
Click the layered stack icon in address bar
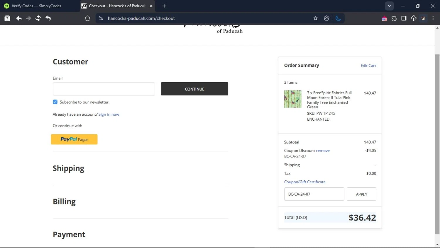(326, 18)
